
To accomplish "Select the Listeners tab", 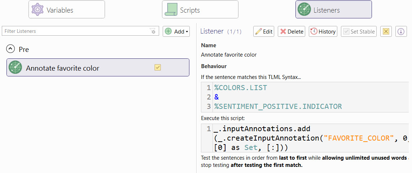I will [333, 9].
